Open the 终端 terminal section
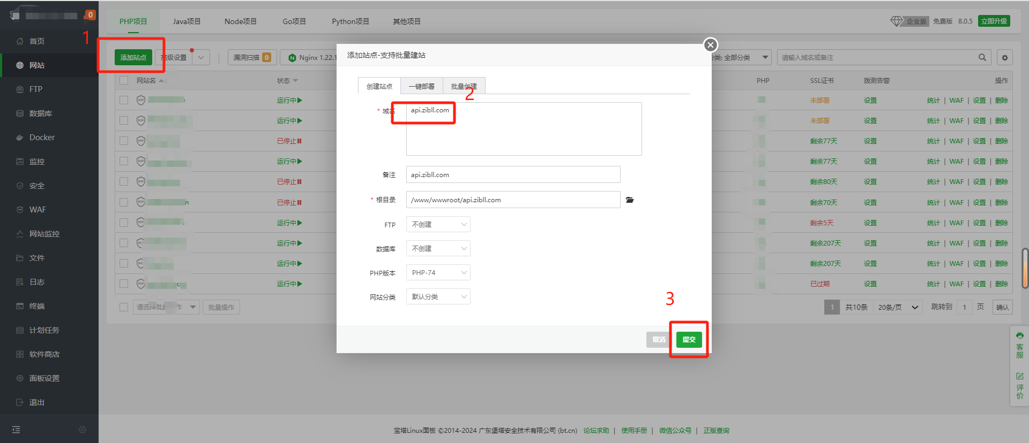1029x443 pixels. click(x=37, y=306)
